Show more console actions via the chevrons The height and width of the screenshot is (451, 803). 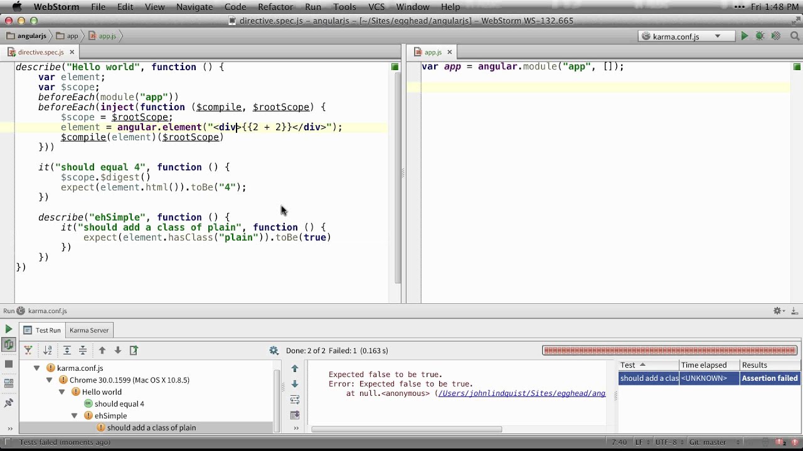pos(295,428)
